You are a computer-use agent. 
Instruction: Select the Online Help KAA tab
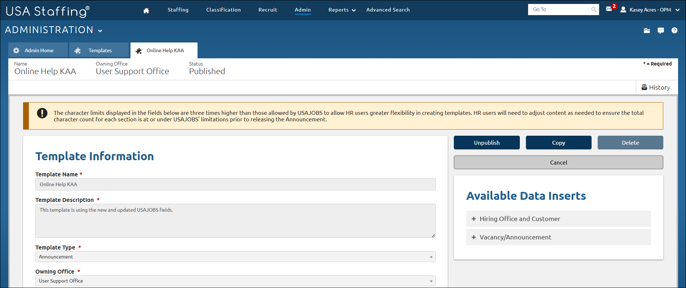point(164,50)
